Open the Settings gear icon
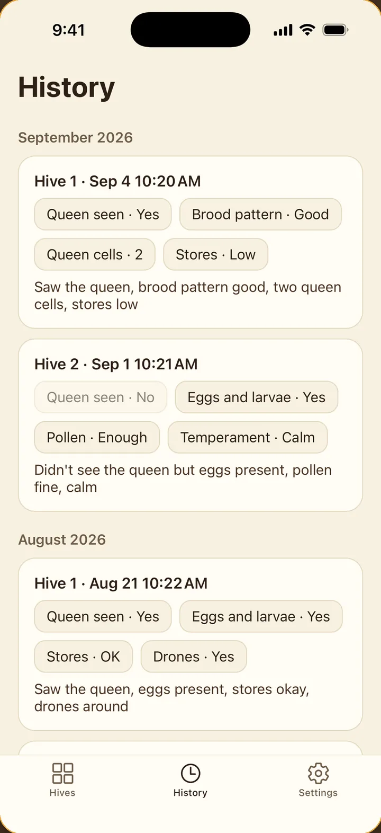 (x=318, y=773)
